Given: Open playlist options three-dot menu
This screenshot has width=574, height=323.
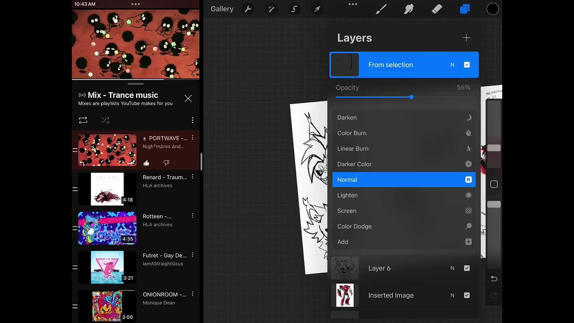Looking at the screenshot, I should (192, 120).
